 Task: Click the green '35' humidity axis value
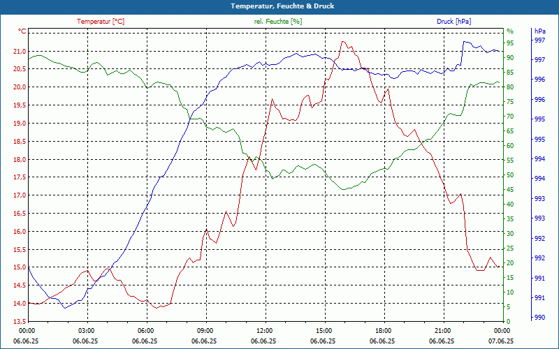[510, 219]
